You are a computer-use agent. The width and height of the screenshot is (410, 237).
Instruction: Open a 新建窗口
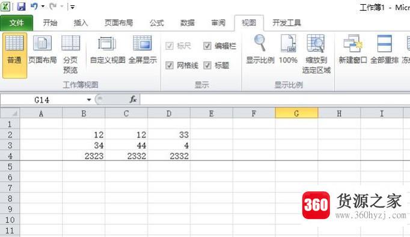point(353,49)
